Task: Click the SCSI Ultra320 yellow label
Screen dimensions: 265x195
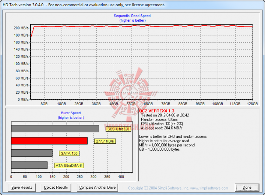Action: [118, 129]
